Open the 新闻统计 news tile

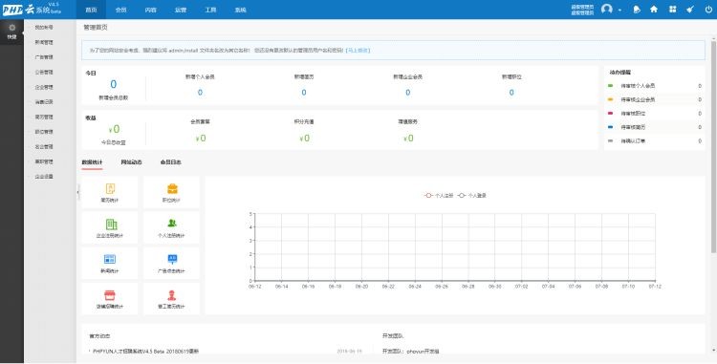click(x=110, y=263)
